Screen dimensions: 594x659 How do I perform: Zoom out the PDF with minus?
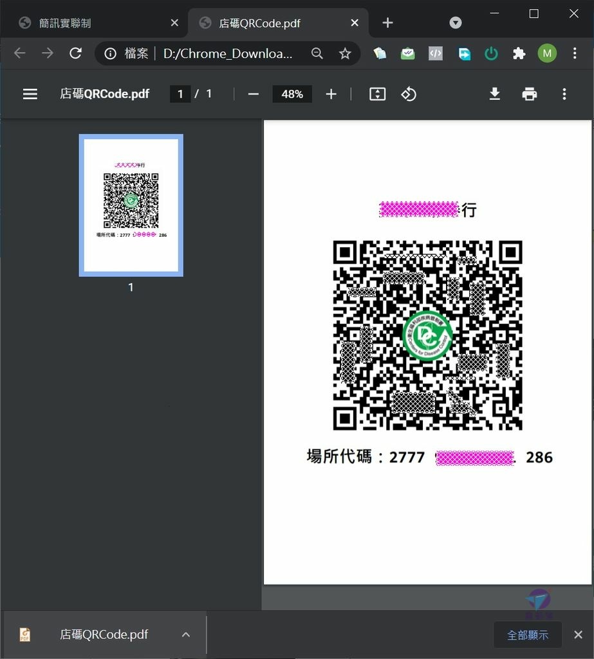coord(253,94)
